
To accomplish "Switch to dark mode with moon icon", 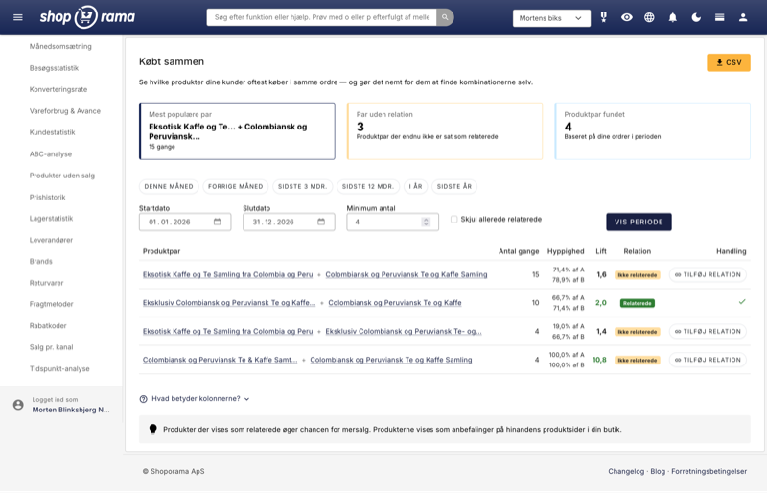I will pyautogui.click(x=696, y=17).
